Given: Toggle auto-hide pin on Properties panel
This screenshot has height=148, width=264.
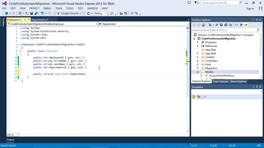Looking at the screenshot, I should (257, 87).
